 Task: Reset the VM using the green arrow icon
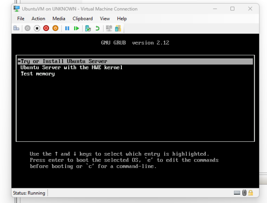point(76,28)
